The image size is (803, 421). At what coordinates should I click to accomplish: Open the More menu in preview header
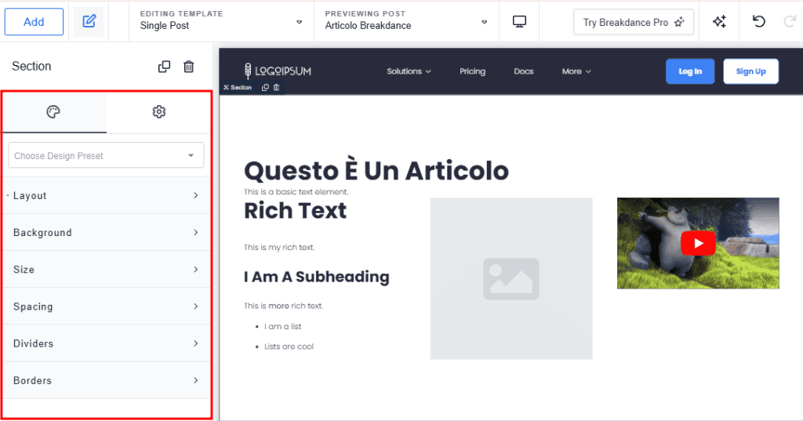(576, 71)
